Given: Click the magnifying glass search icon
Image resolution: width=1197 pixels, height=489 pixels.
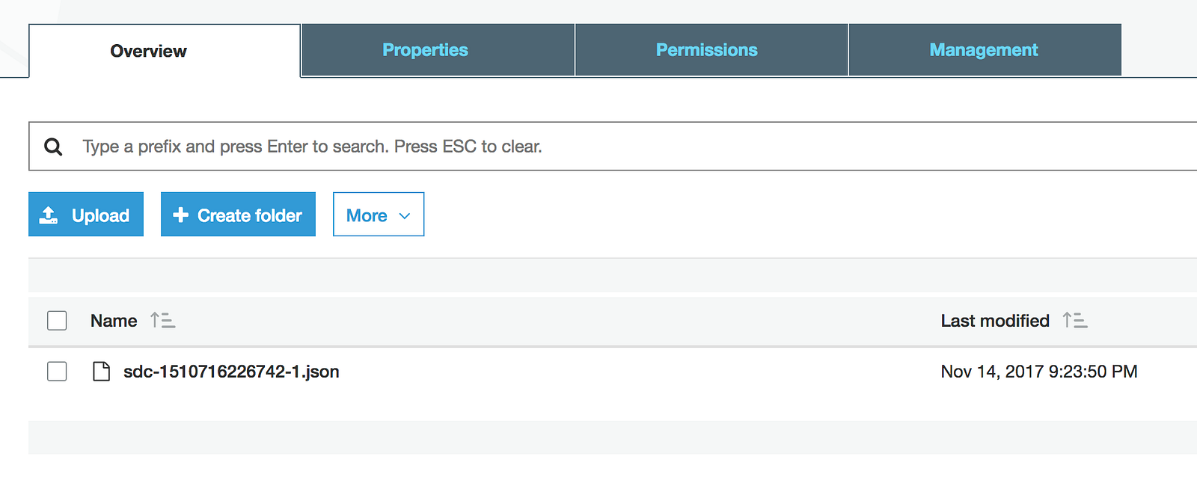Looking at the screenshot, I should (x=53, y=147).
